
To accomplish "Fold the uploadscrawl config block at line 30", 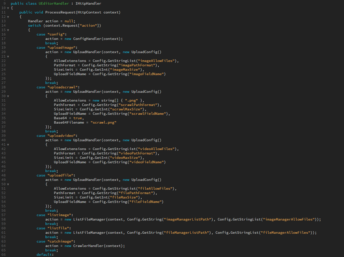I will (x=8, y=96).
